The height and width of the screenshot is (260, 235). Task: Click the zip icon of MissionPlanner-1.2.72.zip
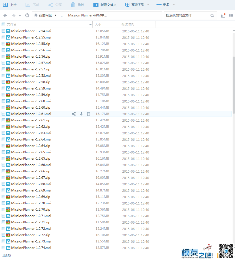[x=8, y=235]
